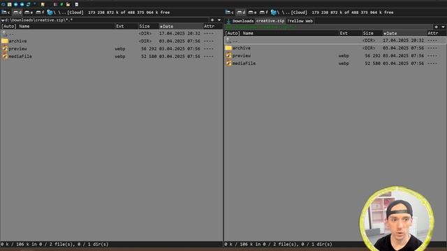The width and height of the screenshot is (447, 251).
Task: Click the left panel status bar file count
Action: coord(54,244)
